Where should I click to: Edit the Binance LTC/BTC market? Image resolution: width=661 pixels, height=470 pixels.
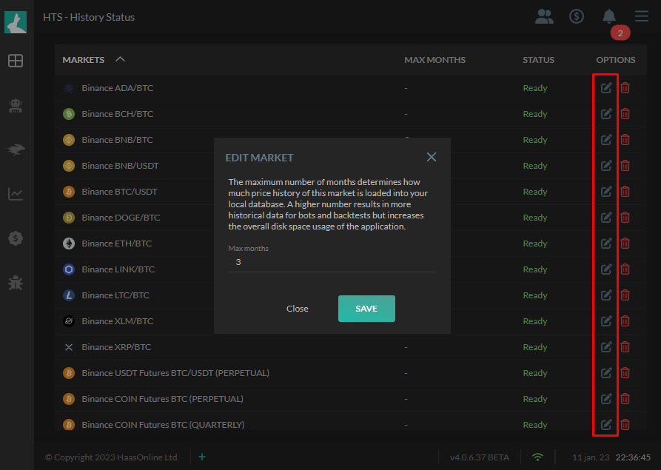pos(606,295)
